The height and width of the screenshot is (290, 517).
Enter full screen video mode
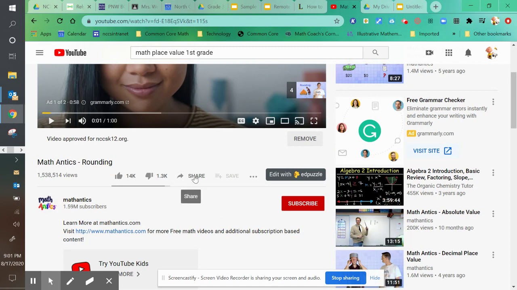pyautogui.click(x=314, y=120)
